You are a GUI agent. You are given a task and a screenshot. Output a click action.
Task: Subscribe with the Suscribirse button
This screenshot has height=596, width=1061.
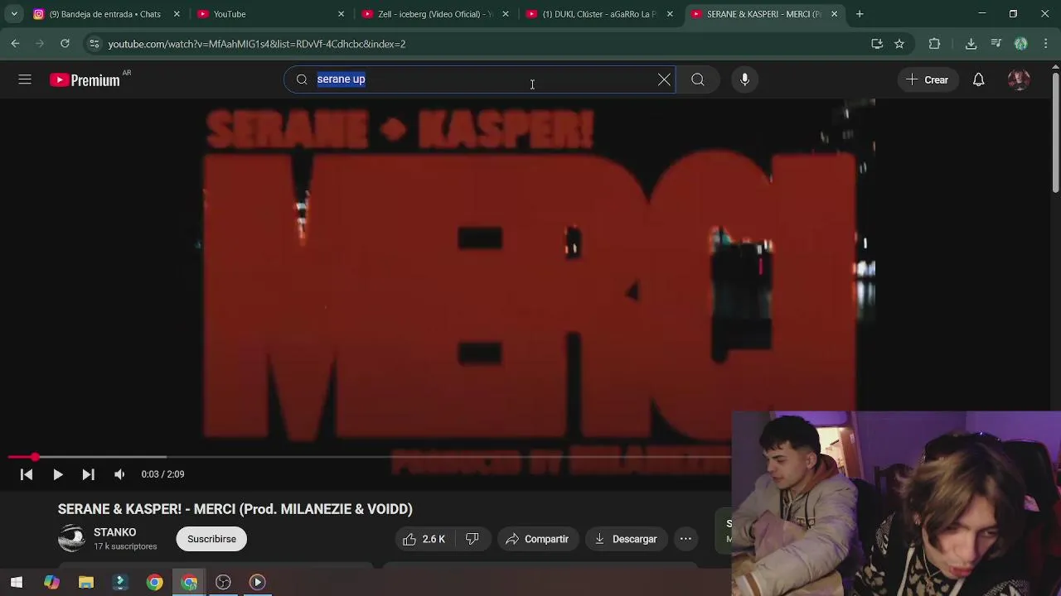click(x=211, y=539)
